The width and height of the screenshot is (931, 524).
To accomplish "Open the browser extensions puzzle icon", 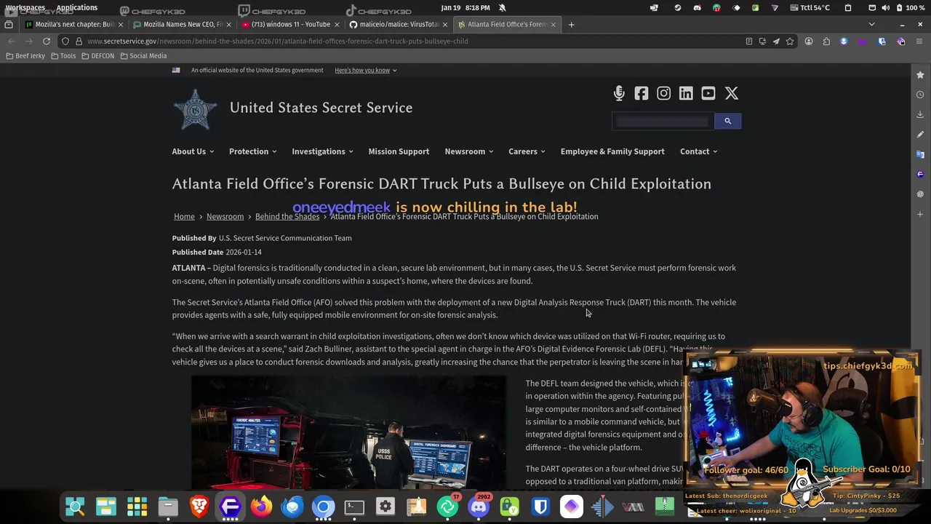I will [826, 41].
